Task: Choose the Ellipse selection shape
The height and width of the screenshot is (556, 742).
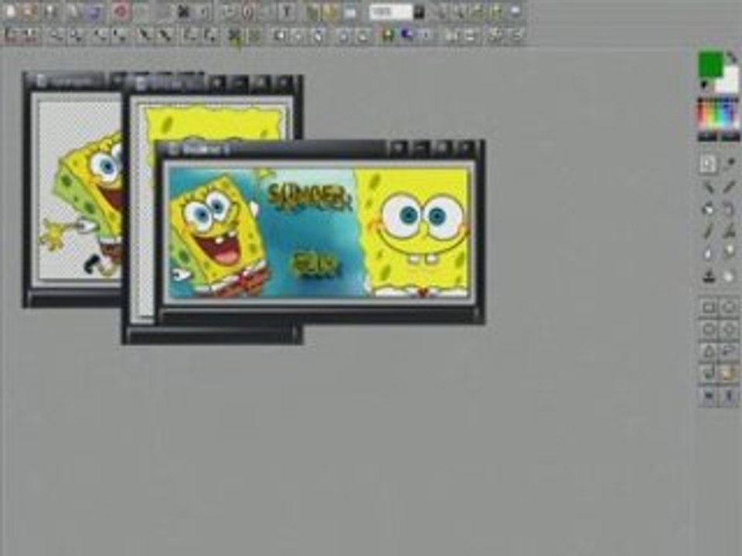Action: pyautogui.click(x=729, y=308)
